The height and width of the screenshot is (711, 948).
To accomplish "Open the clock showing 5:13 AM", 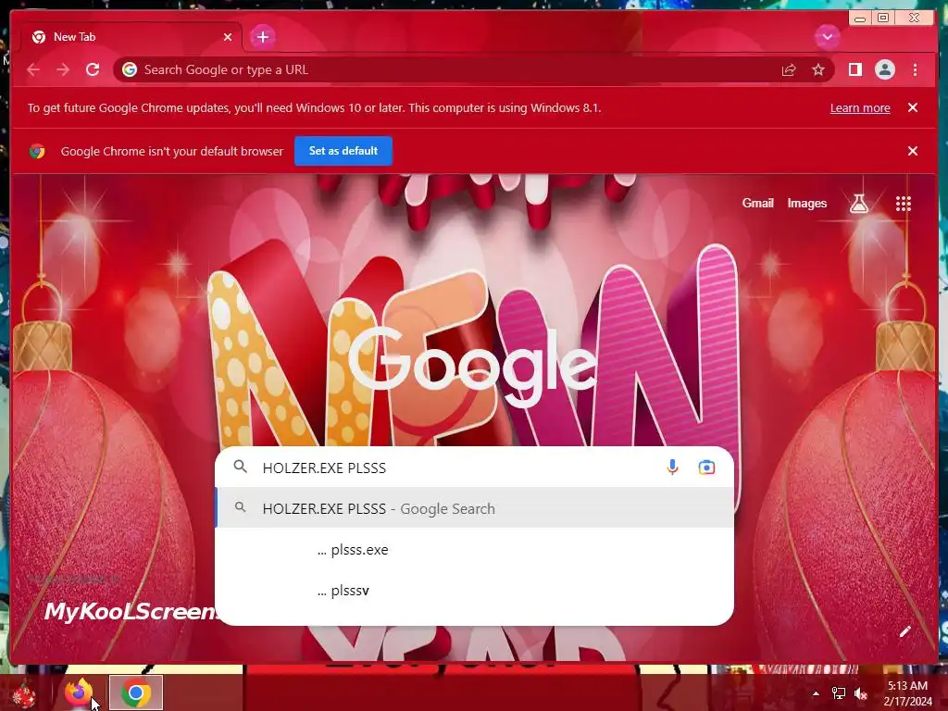I will pyautogui.click(x=907, y=693).
